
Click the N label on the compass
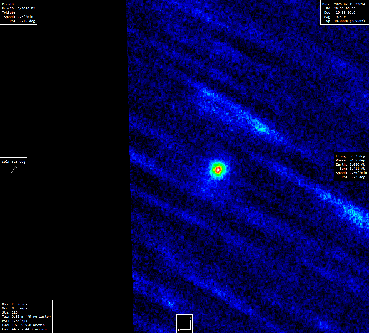[190, 318]
